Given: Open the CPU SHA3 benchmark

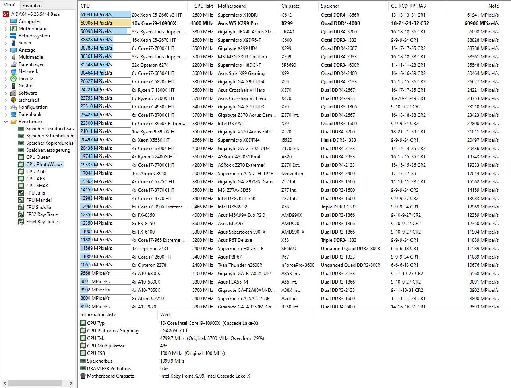Looking at the screenshot, I should click(37, 186).
